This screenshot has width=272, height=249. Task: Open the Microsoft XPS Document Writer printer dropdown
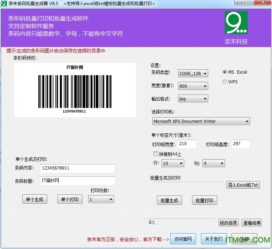point(201,121)
